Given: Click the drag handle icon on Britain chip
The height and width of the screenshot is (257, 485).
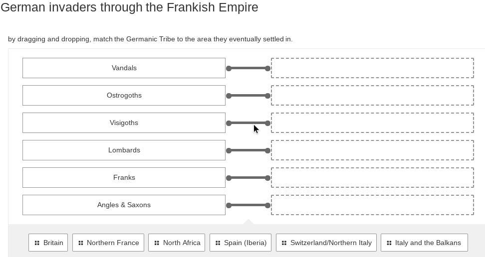Looking at the screenshot, I should pyautogui.click(x=37, y=243).
